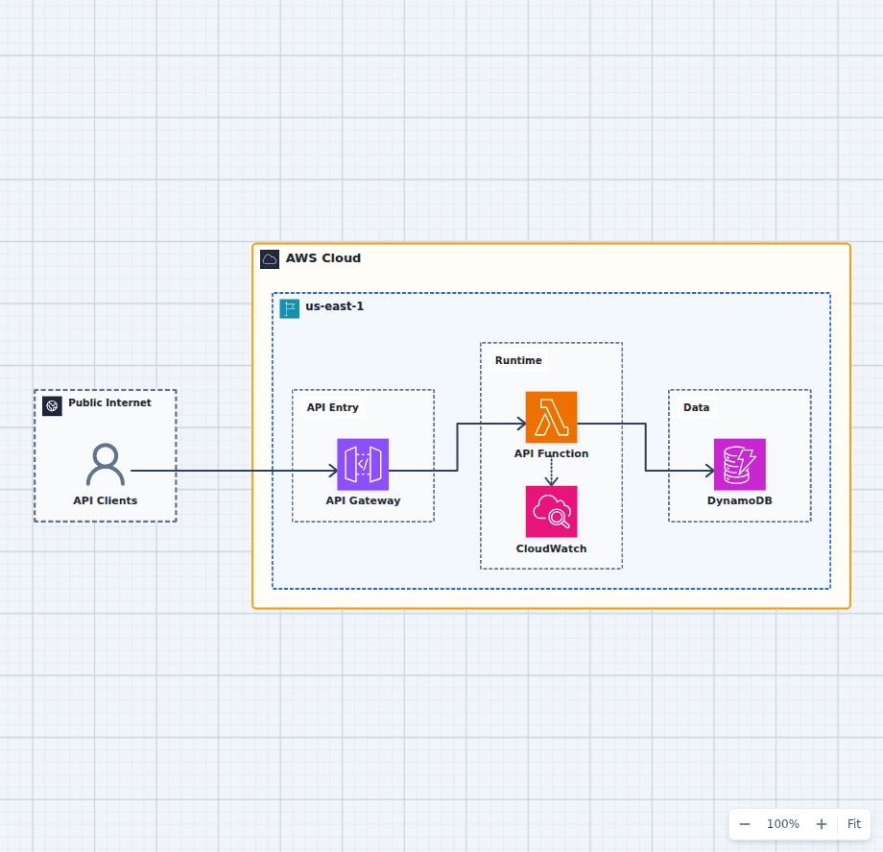Select the Lambda API Function icon
883x852 pixels.
point(551,417)
